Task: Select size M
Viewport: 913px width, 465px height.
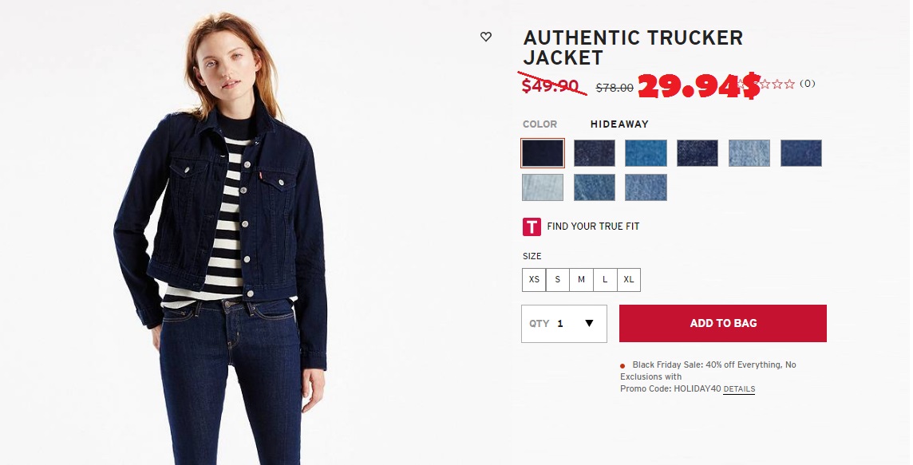Action: pyautogui.click(x=581, y=280)
